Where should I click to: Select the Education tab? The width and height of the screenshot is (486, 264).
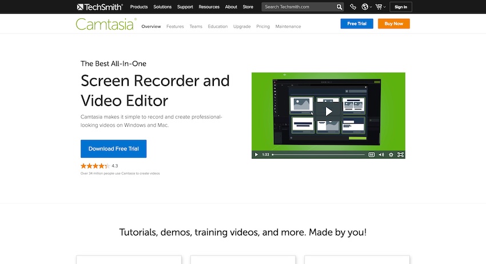pyautogui.click(x=218, y=27)
